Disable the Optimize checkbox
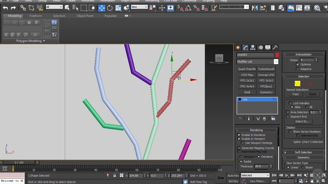This screenshot has width=328, height=184. (298, 64)
